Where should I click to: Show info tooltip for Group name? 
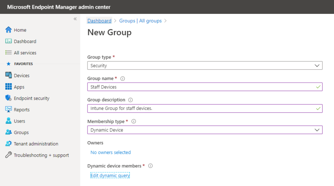(x=122, y=79)
